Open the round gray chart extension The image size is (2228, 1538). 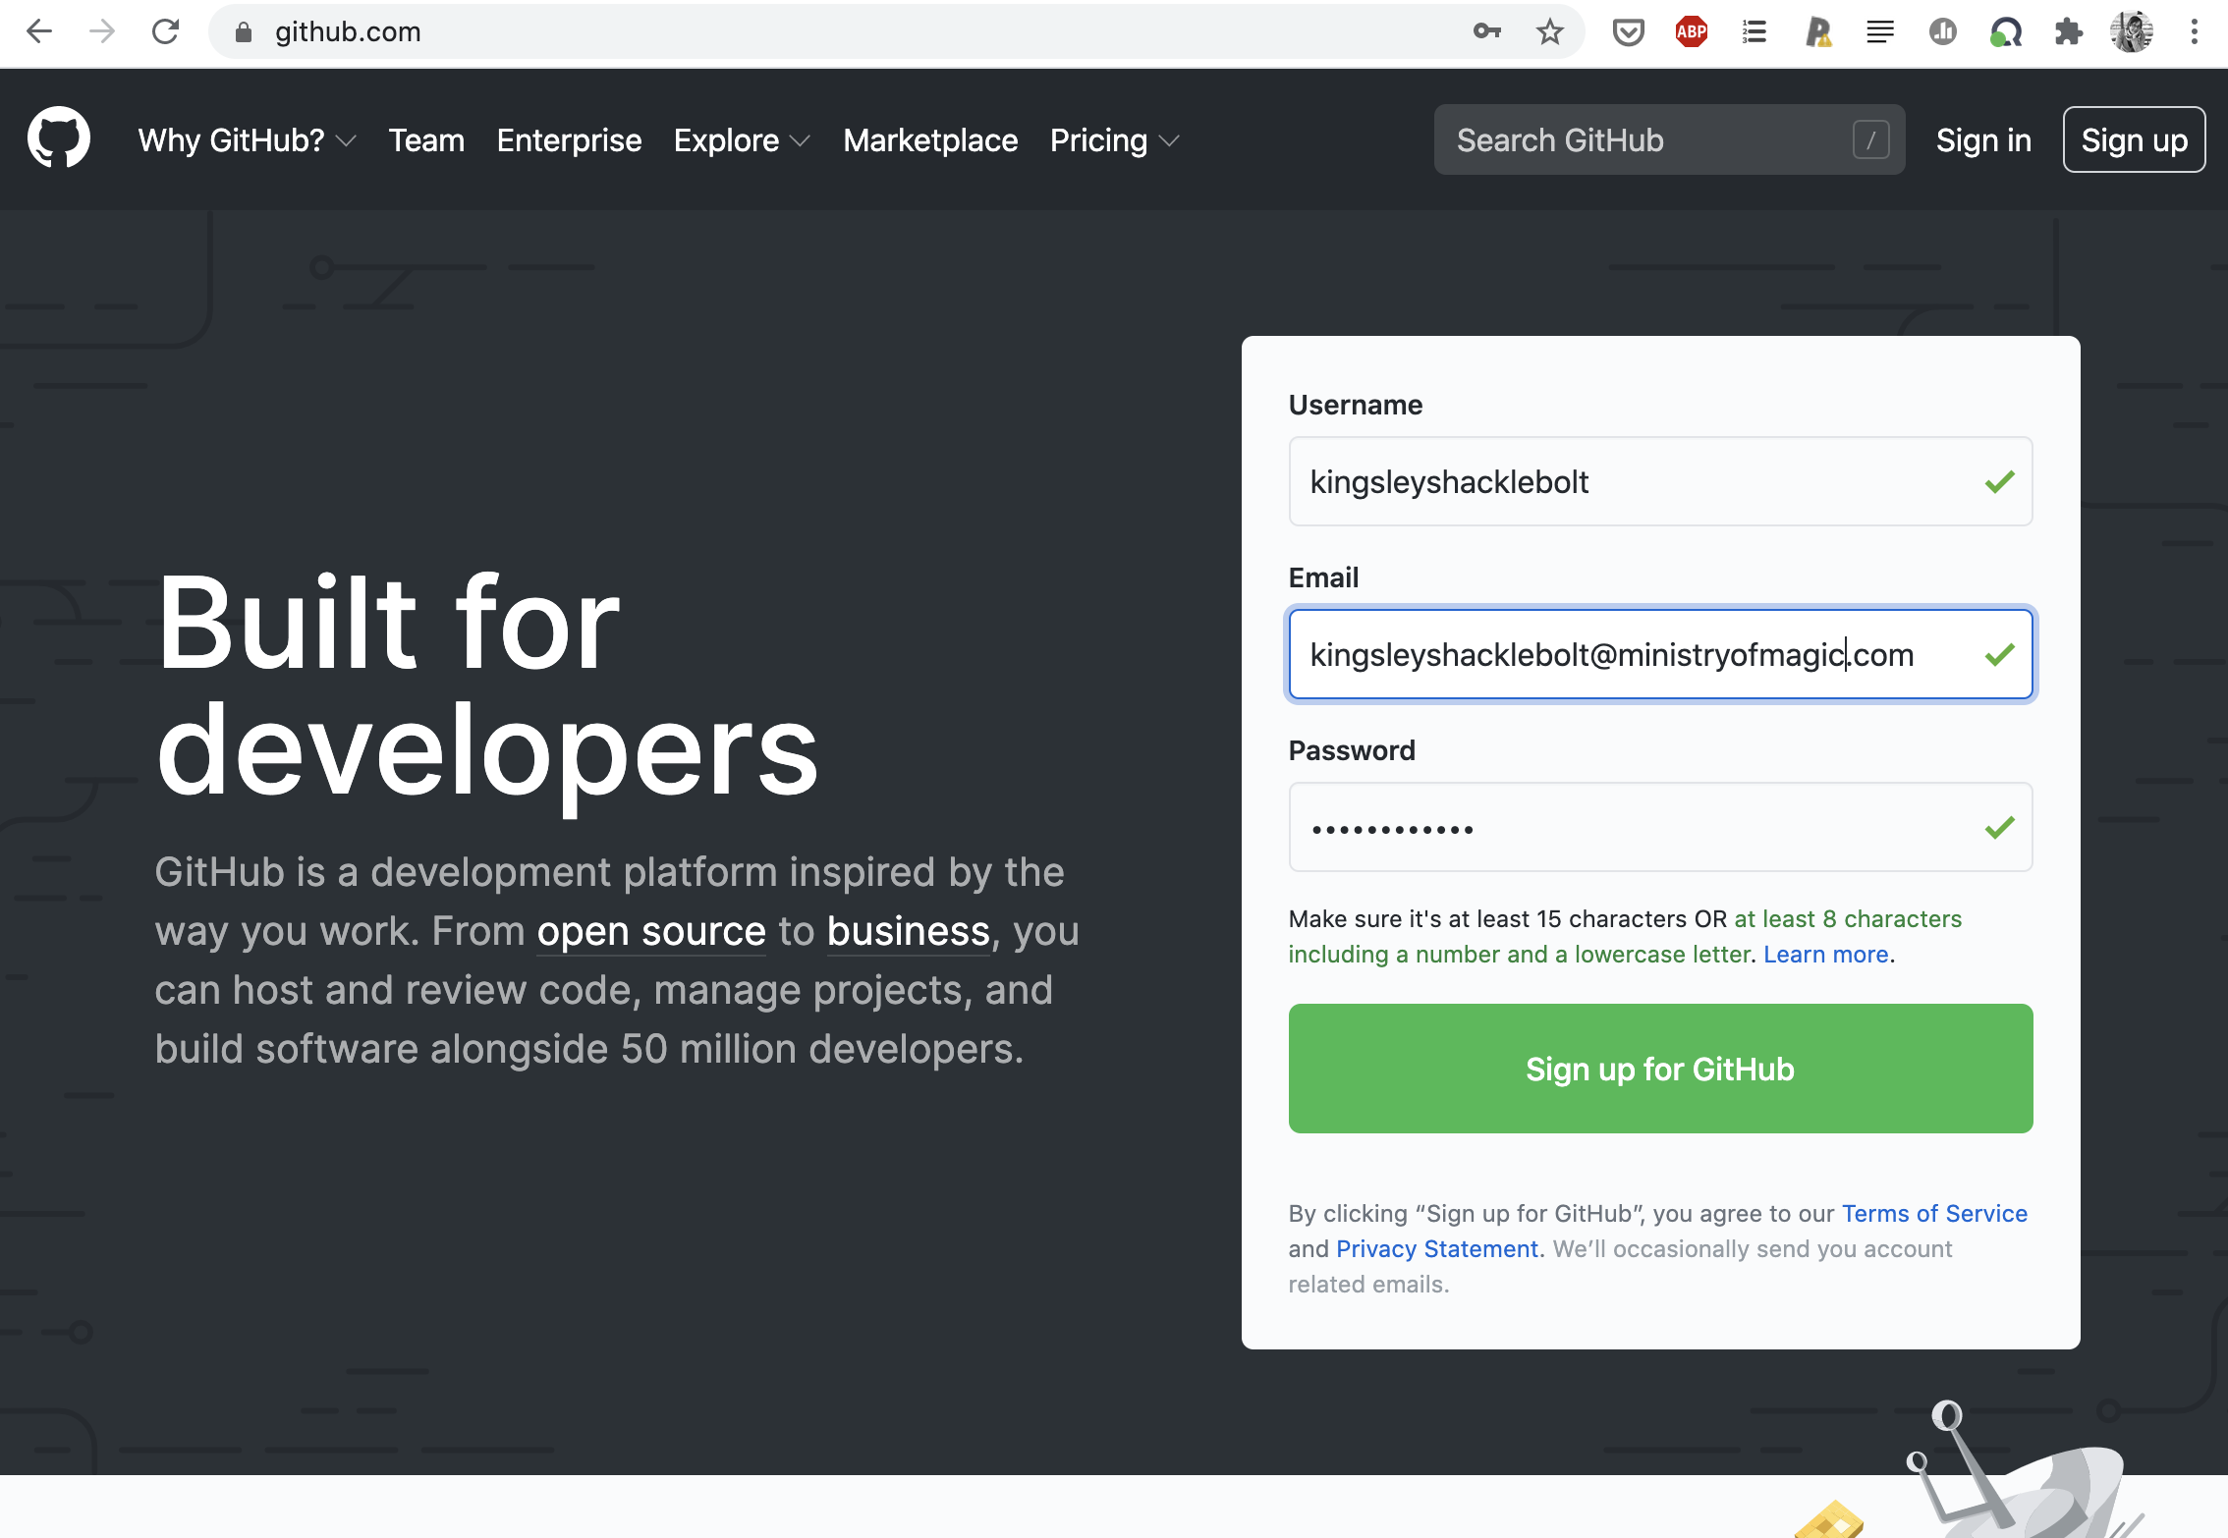[1943, 32]
